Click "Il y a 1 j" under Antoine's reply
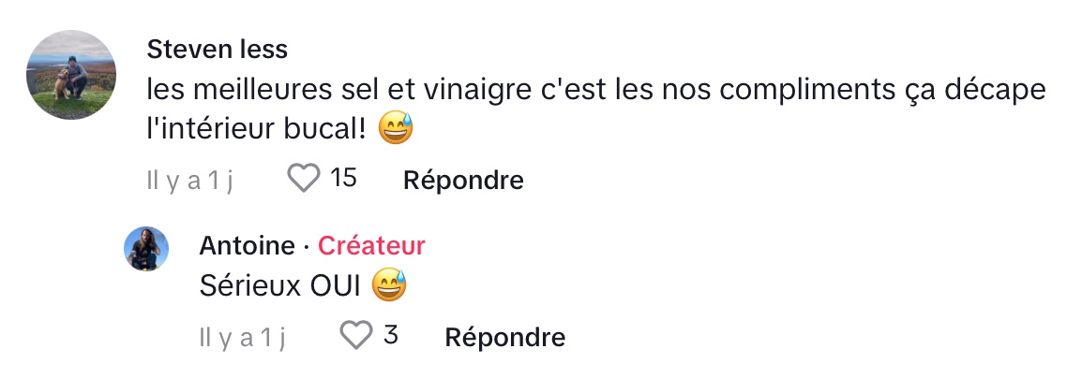The width and height of the screenshot is (1067, 378). (241, 337)
